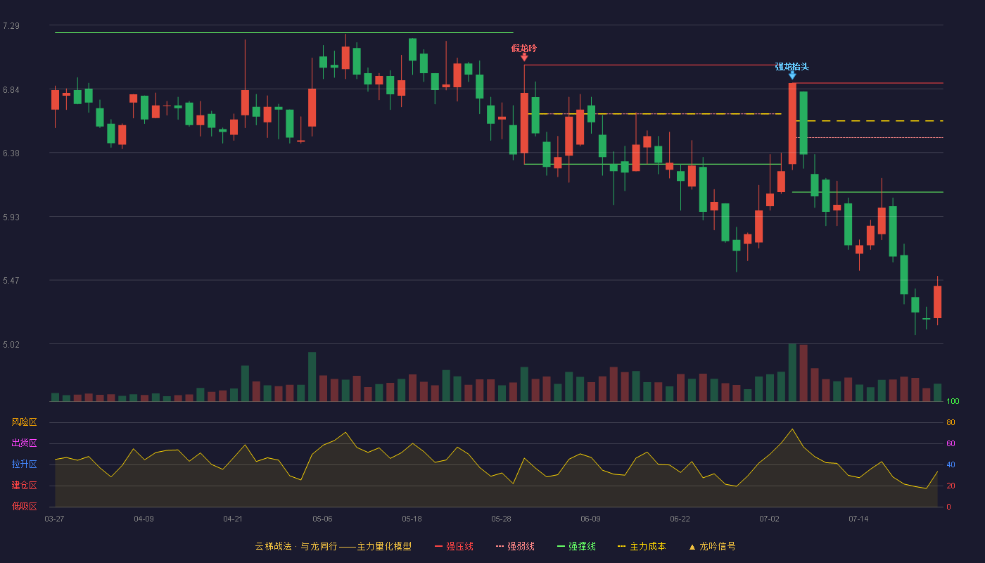Click the 风险区 zone label
The width and height of the screenshot is (985, 563).
[x=24, y=422]
